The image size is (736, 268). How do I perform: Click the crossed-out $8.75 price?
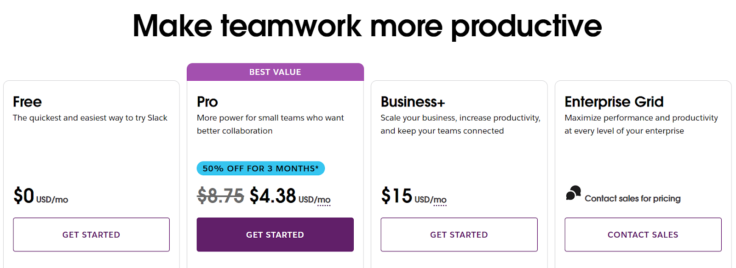(220, 196)
